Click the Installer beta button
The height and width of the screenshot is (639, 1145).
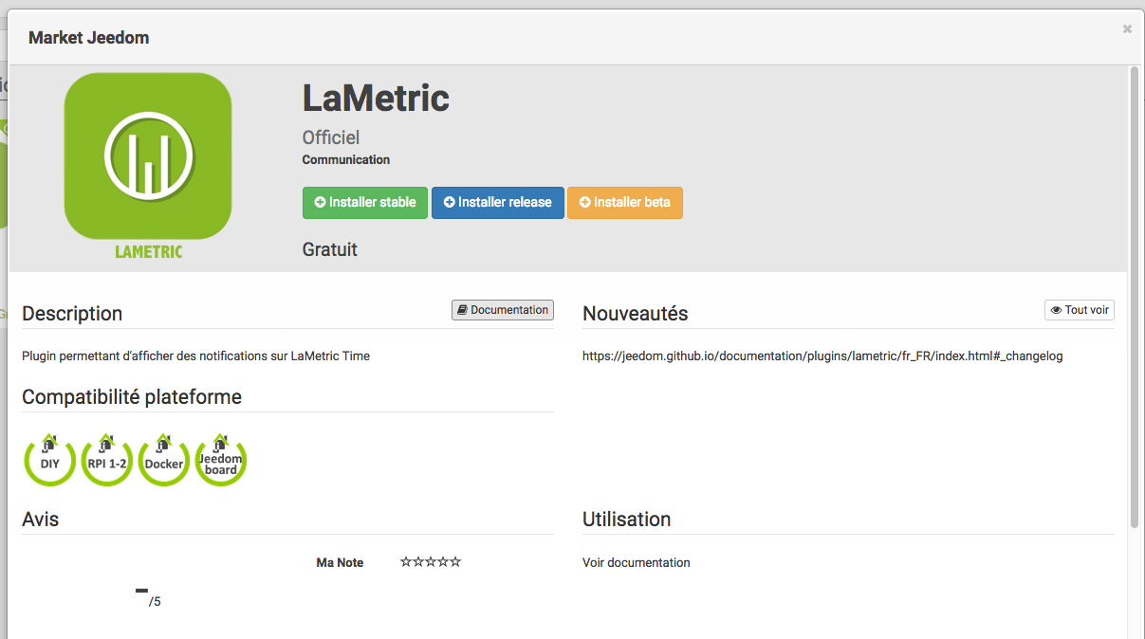625,203
